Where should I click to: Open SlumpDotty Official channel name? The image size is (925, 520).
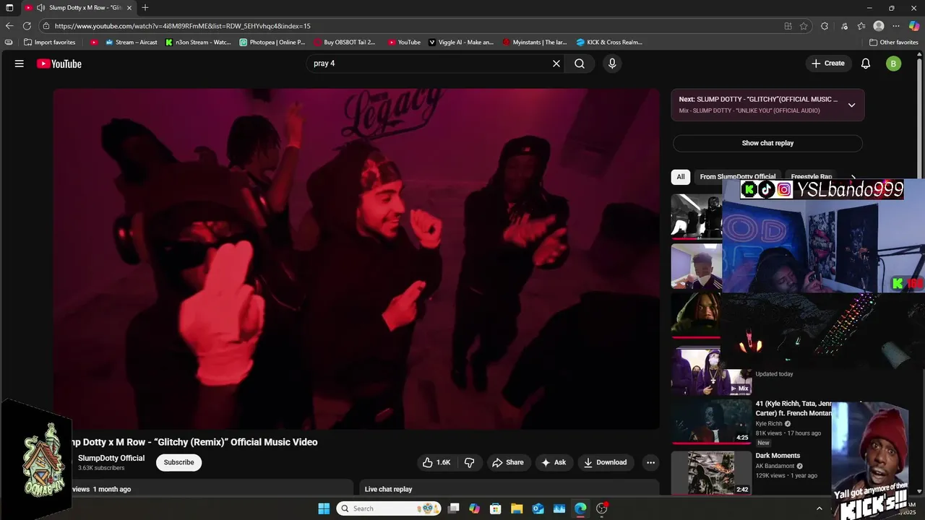point(111,458)
